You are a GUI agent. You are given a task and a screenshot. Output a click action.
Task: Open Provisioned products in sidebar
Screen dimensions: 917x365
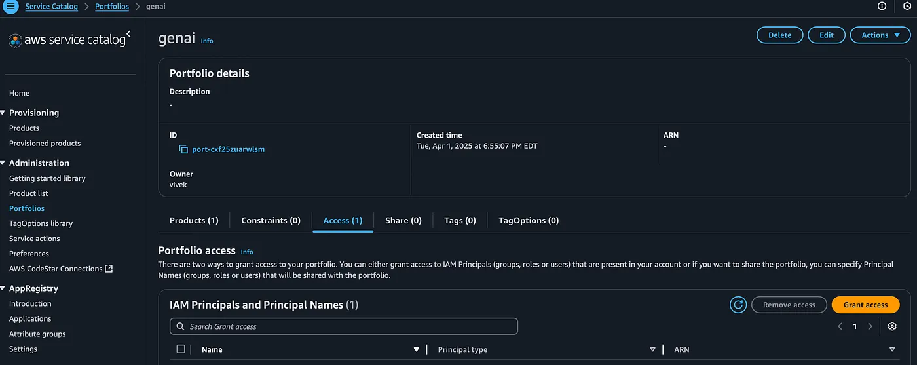[45, 144]
